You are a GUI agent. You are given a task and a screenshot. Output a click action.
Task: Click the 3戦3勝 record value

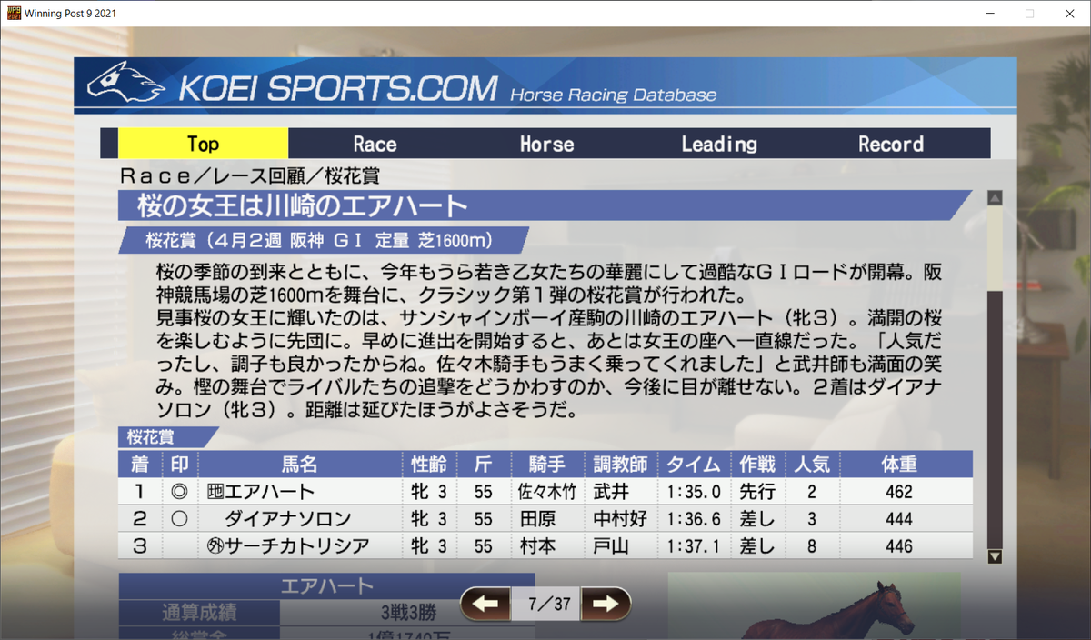[x=407, y=611]
